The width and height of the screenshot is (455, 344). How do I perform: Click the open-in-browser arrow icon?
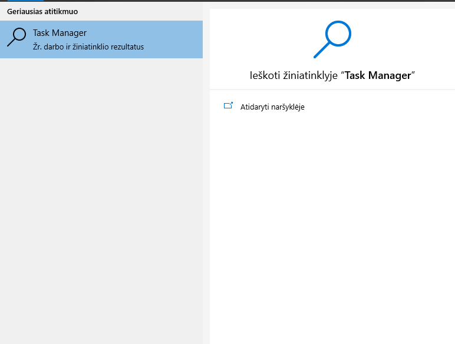pyautogui.click(x=228, y=105)
